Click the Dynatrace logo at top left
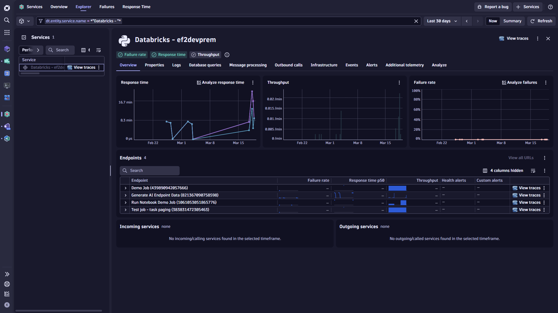The image size is (558, 313). pyautogui.click(x=7, y=8)
